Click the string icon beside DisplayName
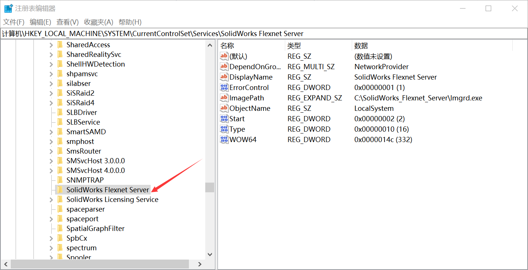This screenshot has height=270, width=528. tap(224, 77)
